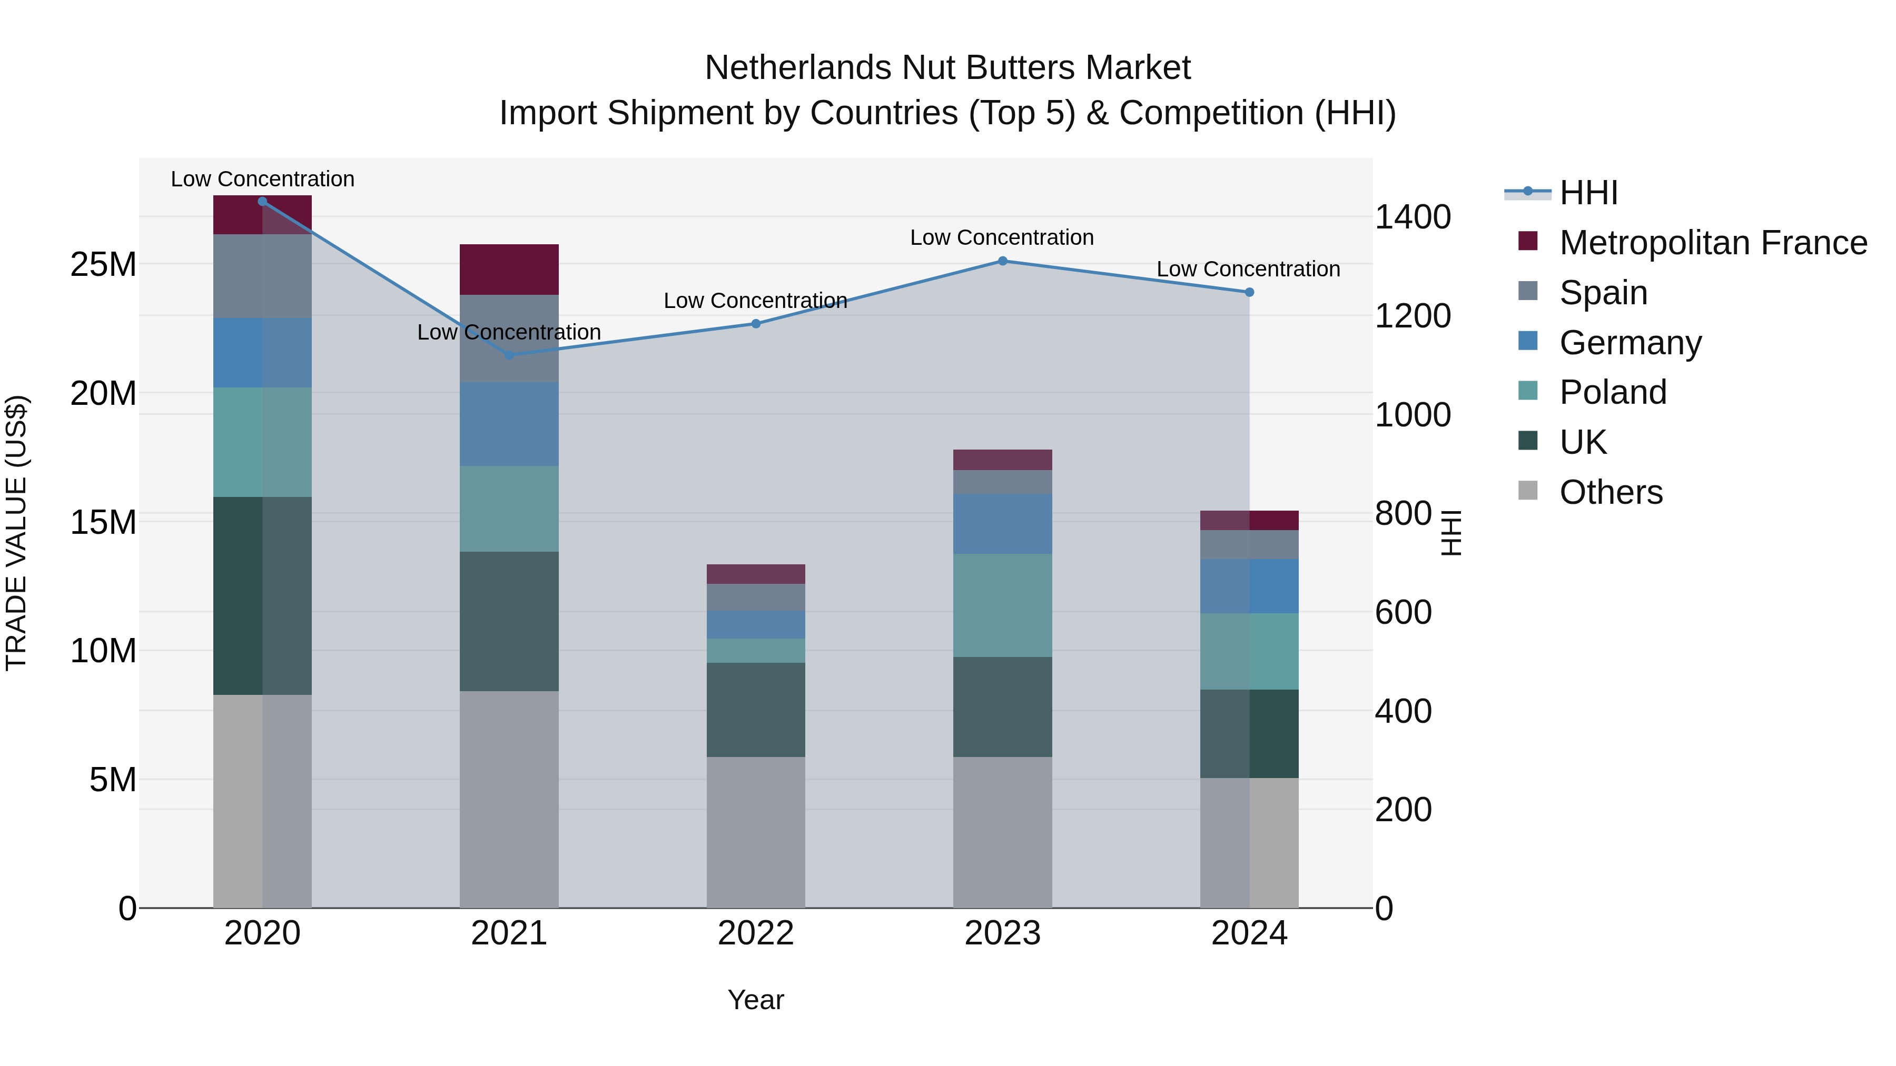Toggle Spain series in legend
The height and width of the screenshot is (1066, 1896).
click(x=1583, y=292)
